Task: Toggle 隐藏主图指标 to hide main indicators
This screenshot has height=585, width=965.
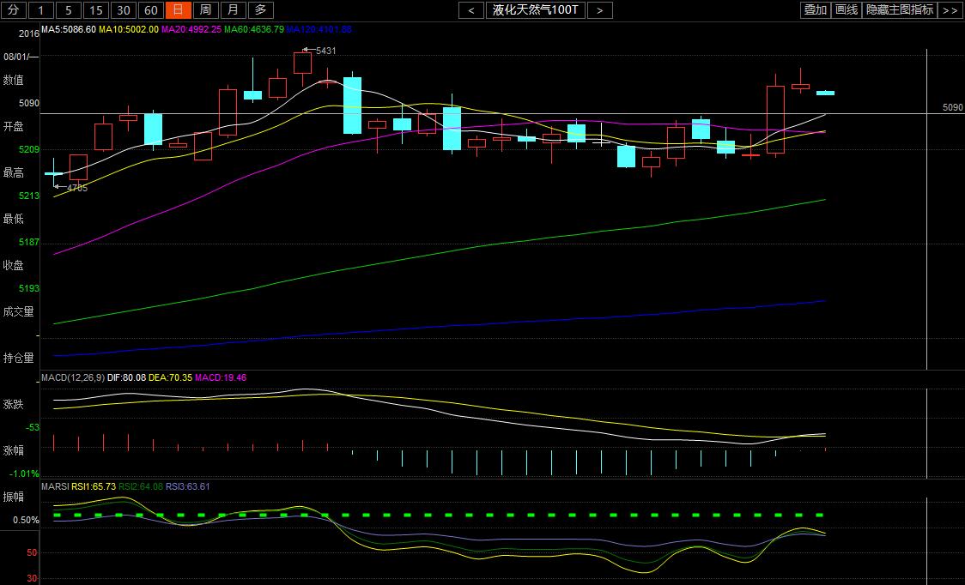Action: [899, 10]
